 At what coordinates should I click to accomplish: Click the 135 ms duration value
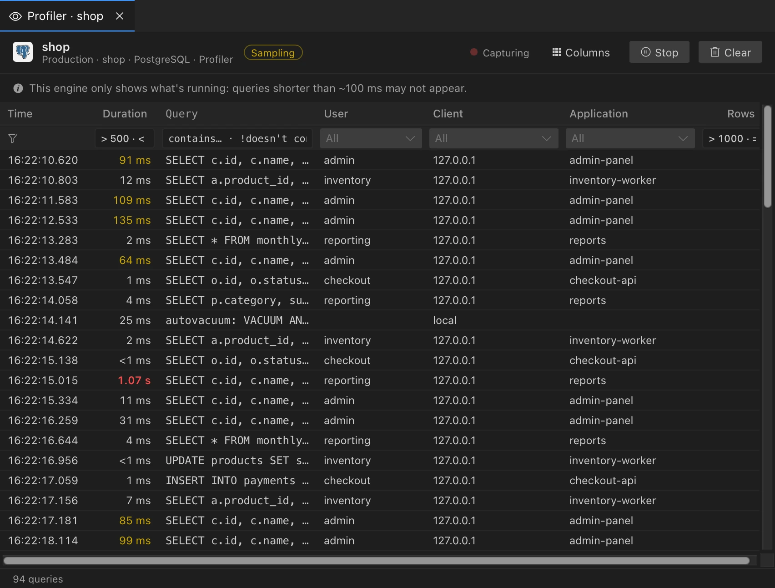pos(132,220)
